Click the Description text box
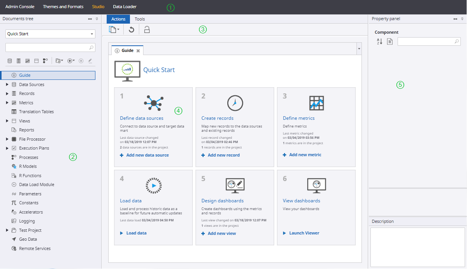467x269 pixels. click(x=417, y=247)
